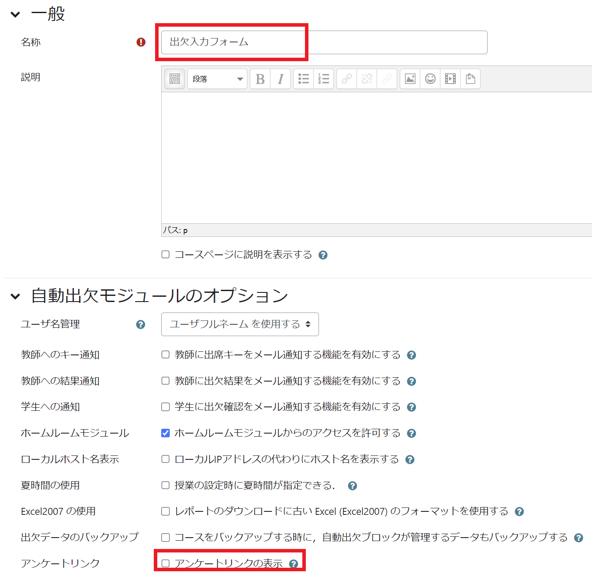Open the ユーザフルネーム を使用する dropdown
Image resolution: width=592 pixels, height=573 pixels.
pyautogui.click(x=240, y=324)
